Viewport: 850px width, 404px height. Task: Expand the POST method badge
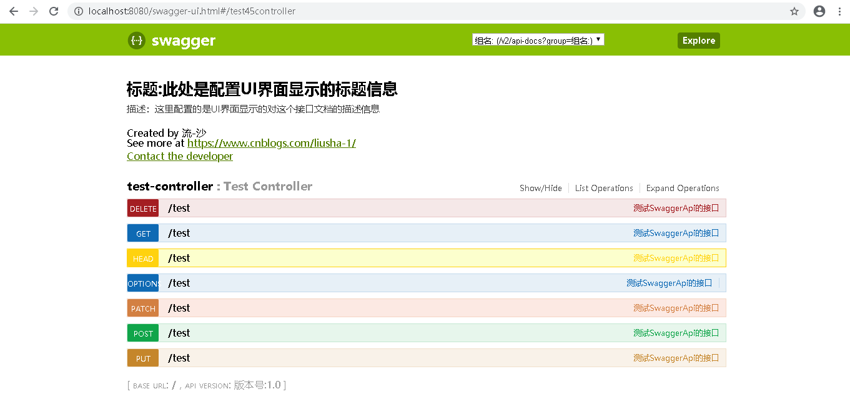pyautogui.click(x=143, y=333)
